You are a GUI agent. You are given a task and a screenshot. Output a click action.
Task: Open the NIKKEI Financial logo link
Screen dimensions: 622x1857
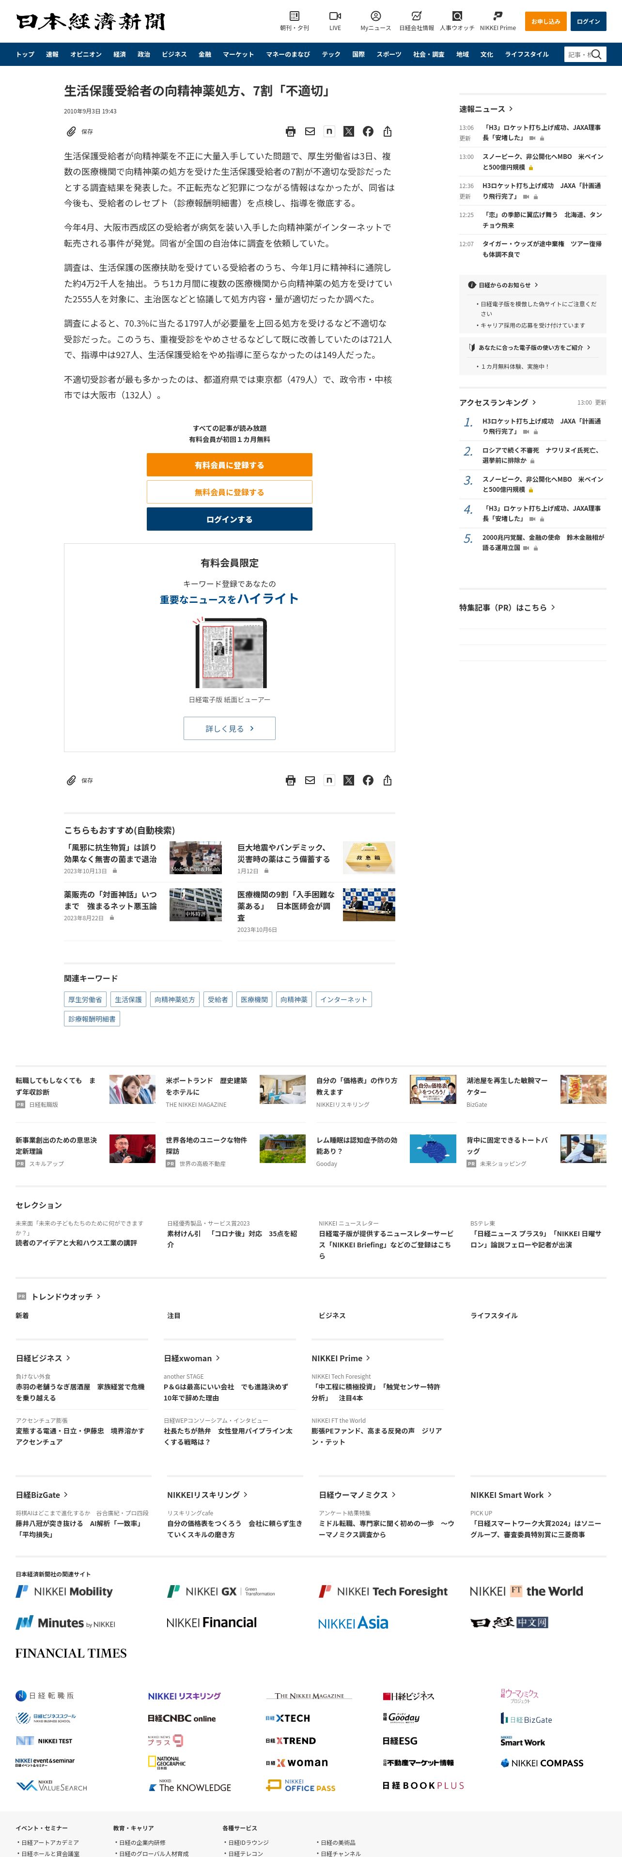211,1623
